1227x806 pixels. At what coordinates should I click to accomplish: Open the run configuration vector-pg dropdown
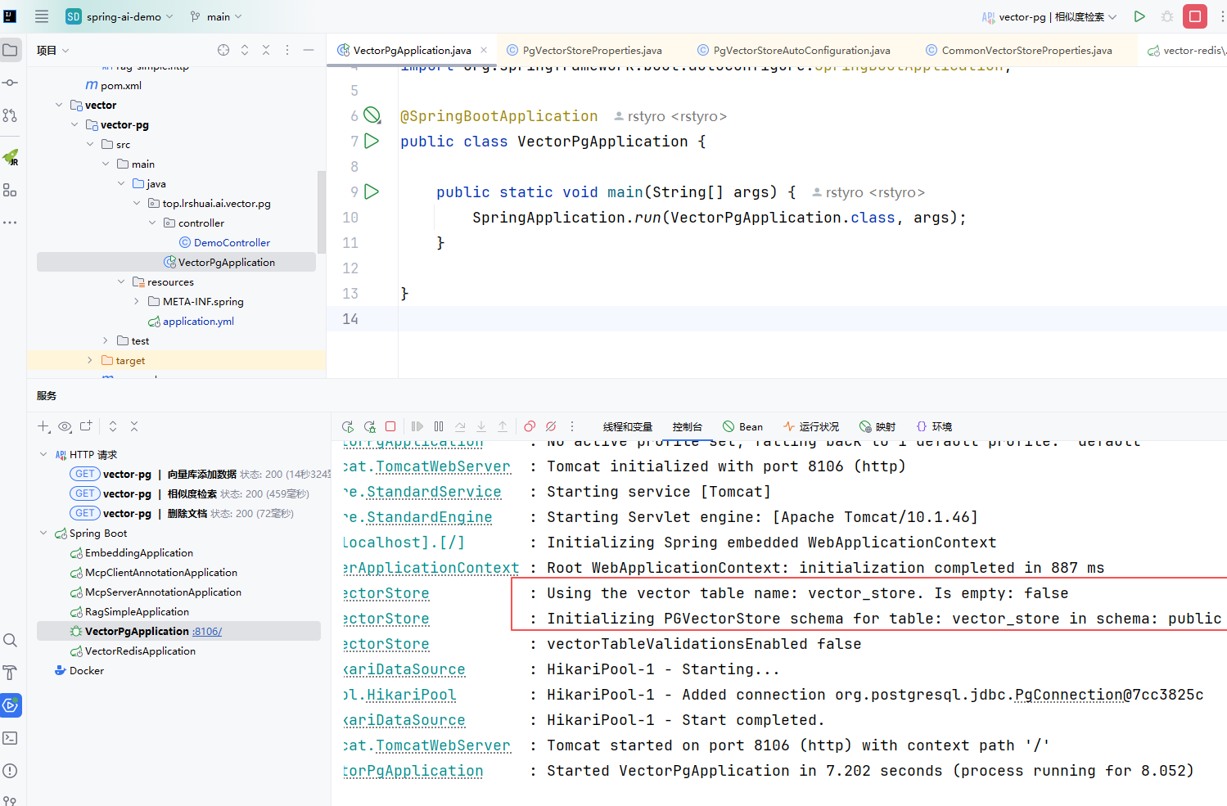[1051, 16]
